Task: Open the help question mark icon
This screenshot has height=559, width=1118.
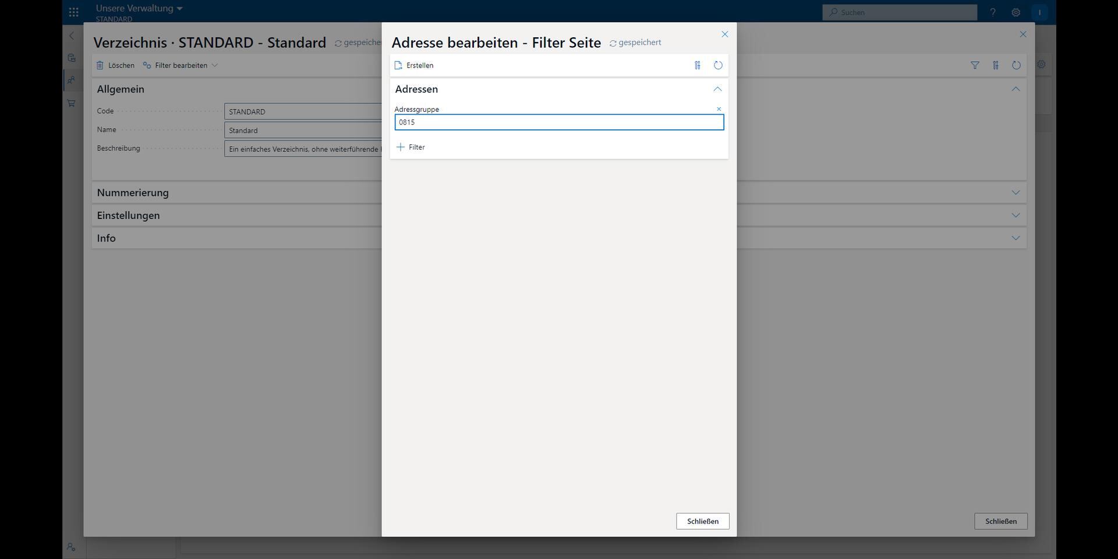Action: tap(993, 12)
